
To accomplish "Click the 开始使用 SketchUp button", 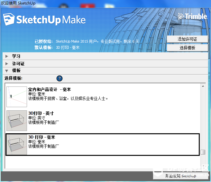I will [x=180, y=176].
